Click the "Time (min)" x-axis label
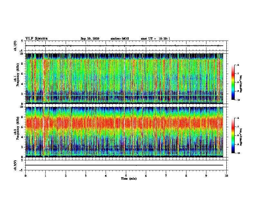The height and width of the screenshot is (197, 255). [129, 179]
